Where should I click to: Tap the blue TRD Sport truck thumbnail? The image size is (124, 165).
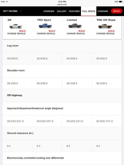45,26
